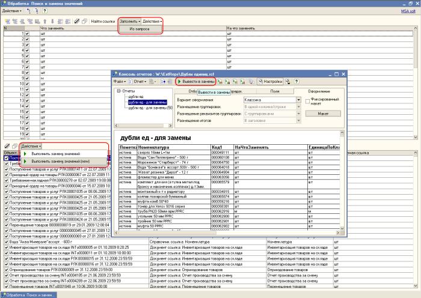Click the Найти ссылки button
Image resolution: width=421 pixels, height=298 pixels.
pos(103,21)
